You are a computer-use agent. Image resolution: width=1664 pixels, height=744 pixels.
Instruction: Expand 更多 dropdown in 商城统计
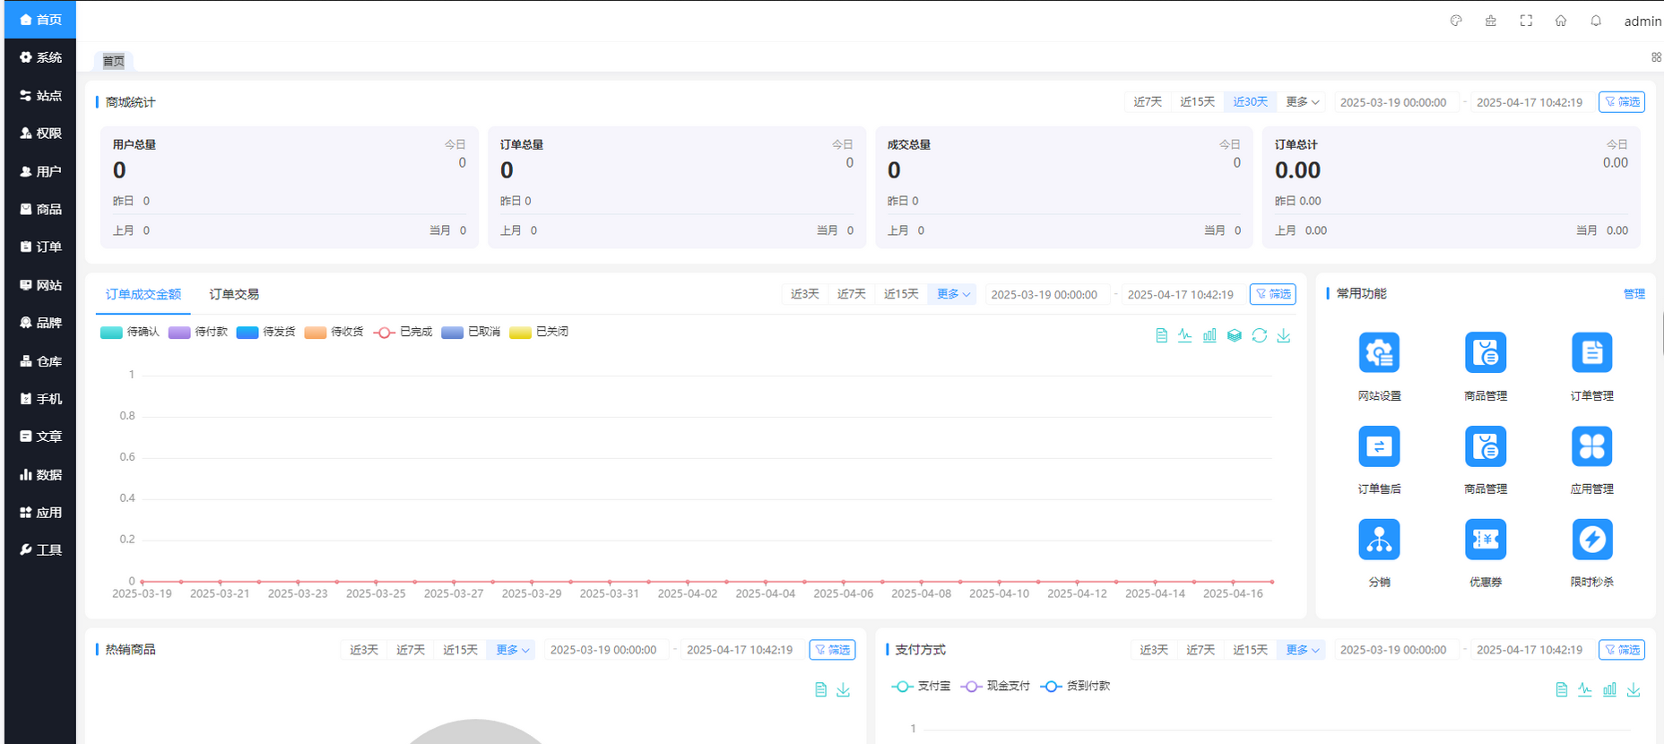[1302, 102]
